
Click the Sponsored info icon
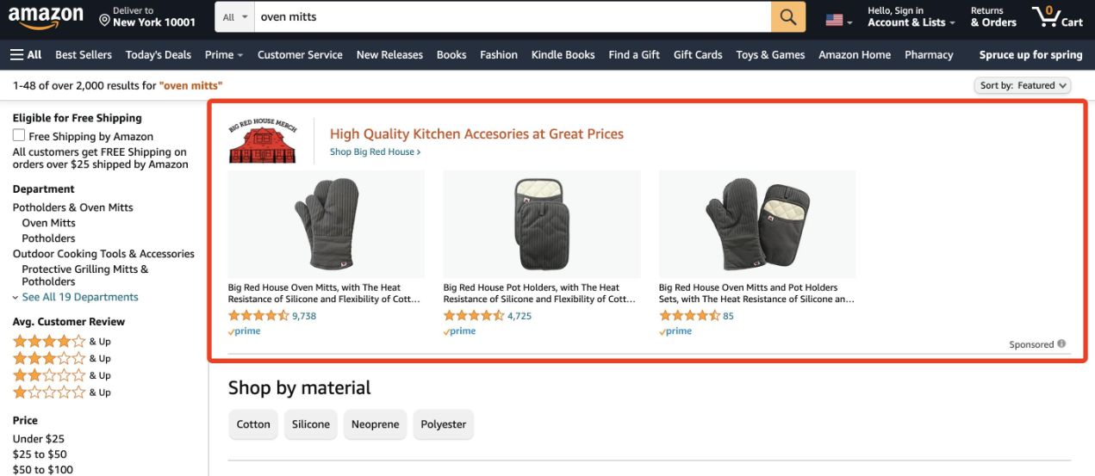tap(1061, 344)
